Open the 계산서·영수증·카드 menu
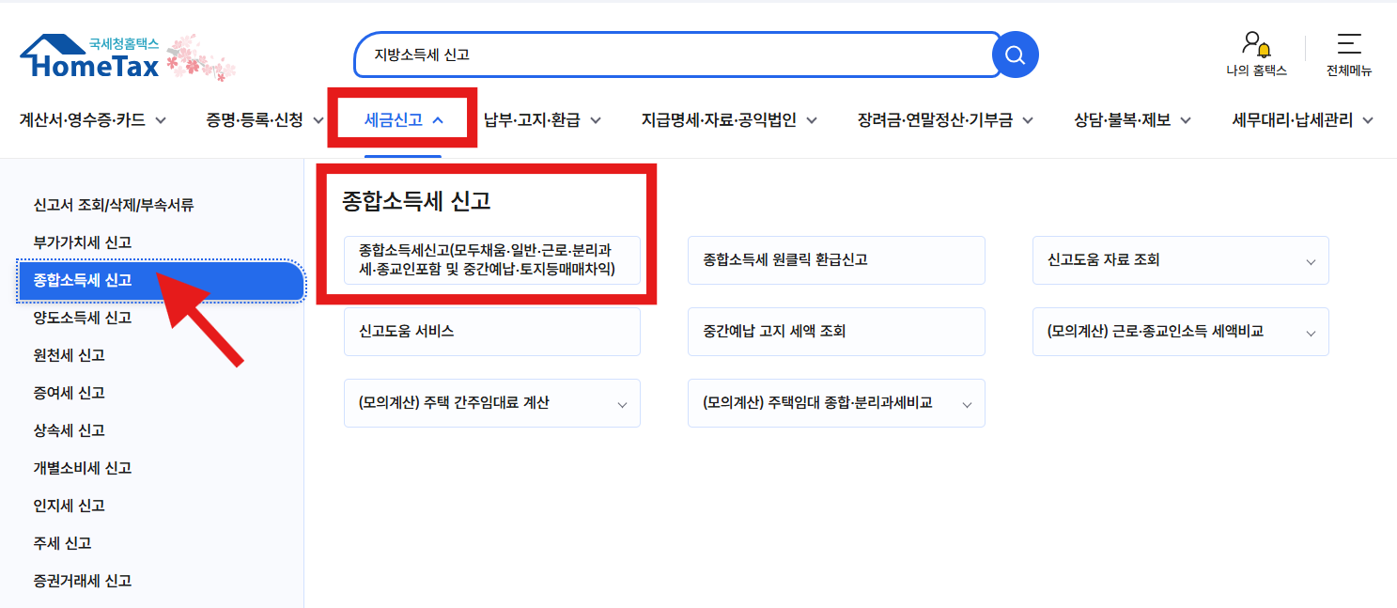Viewport: 1397px width, 608px height. pyautogui.click(x=85, y=119)
